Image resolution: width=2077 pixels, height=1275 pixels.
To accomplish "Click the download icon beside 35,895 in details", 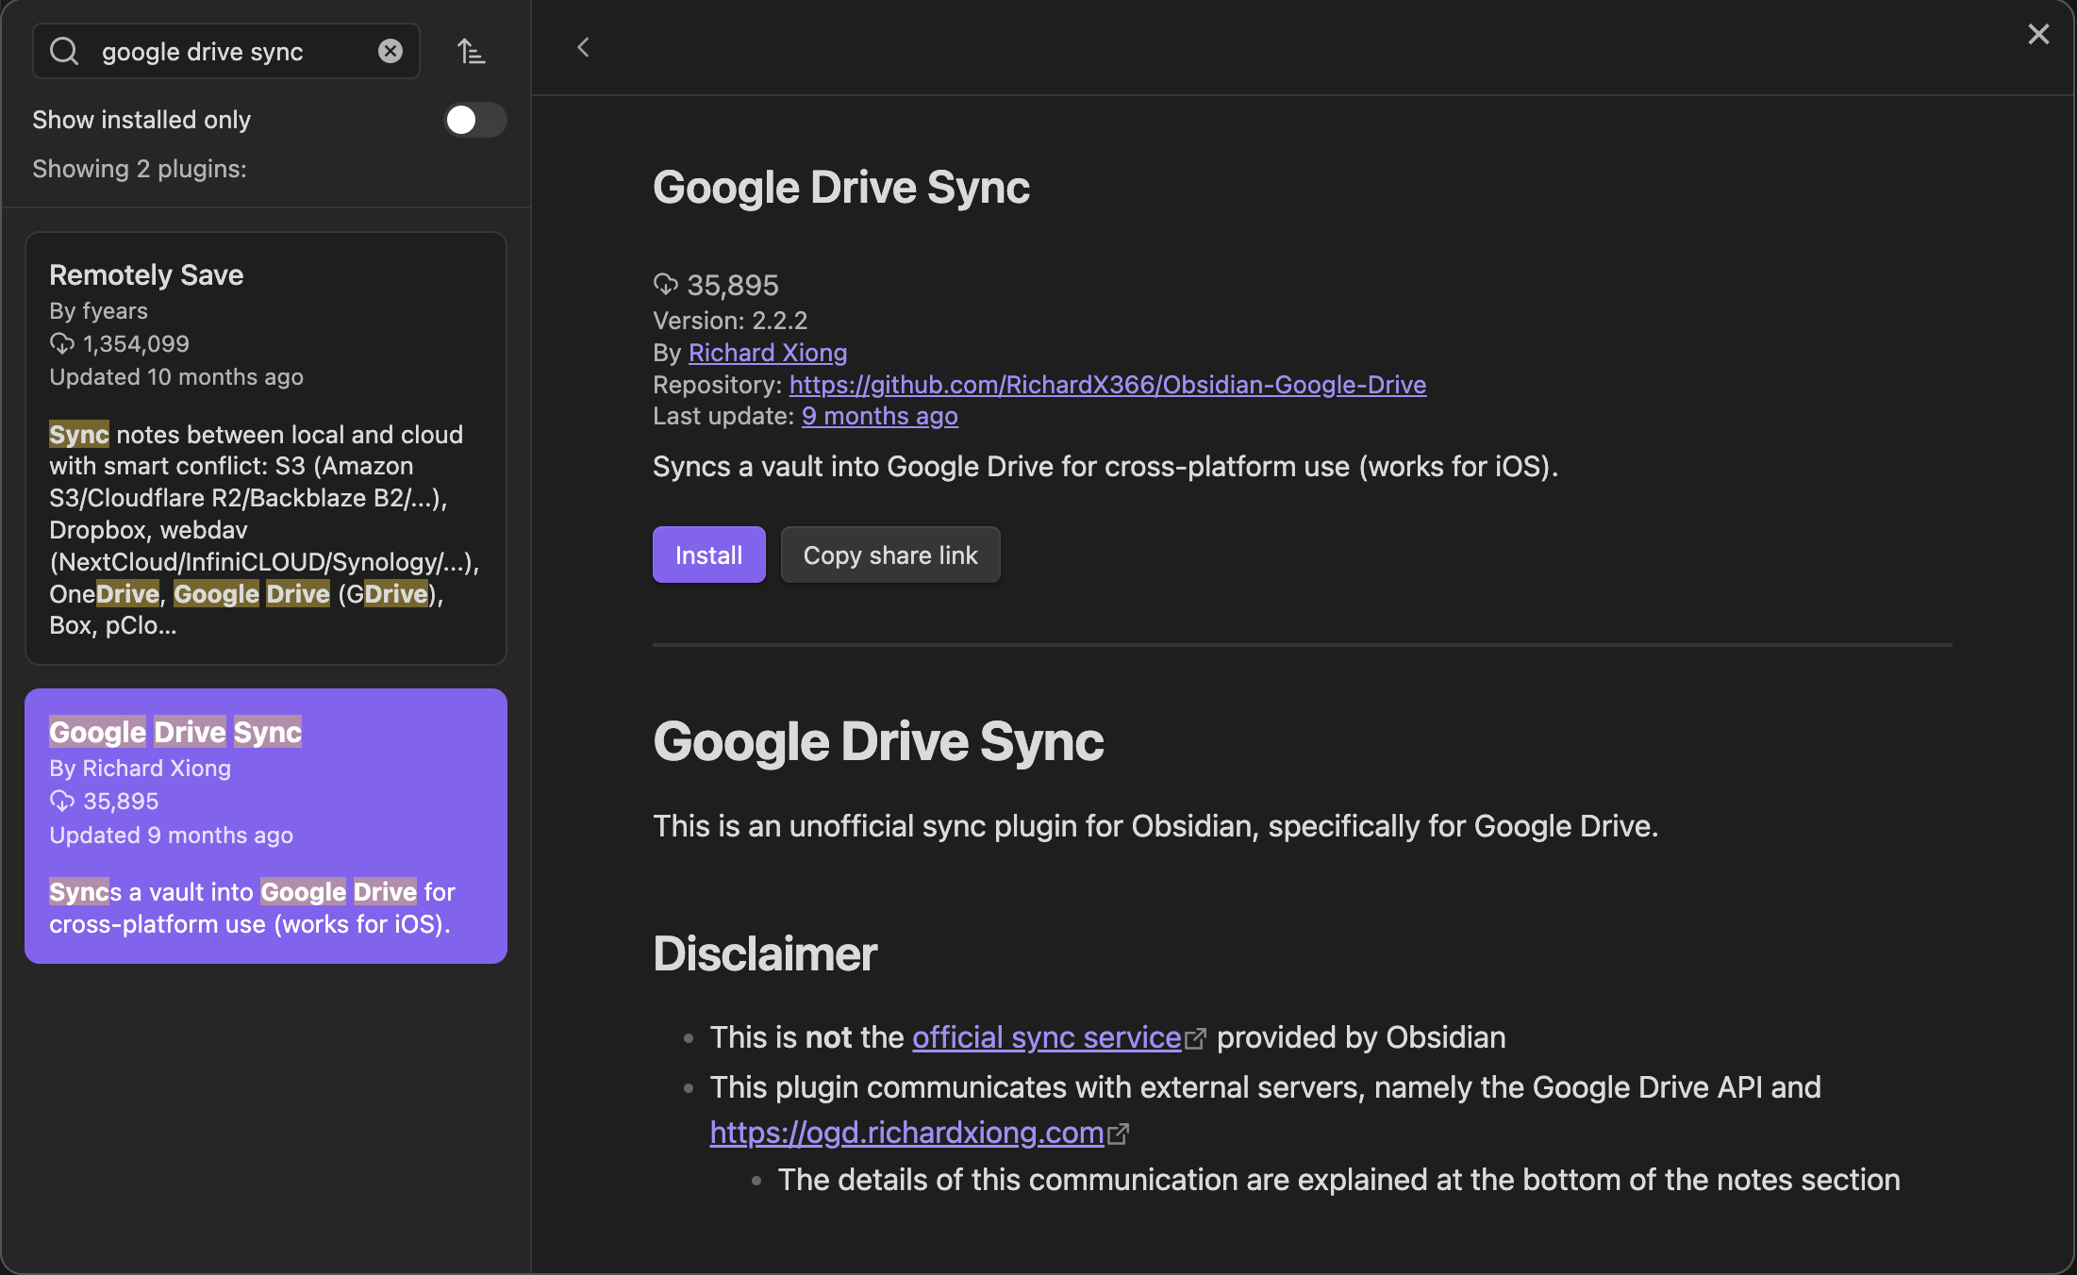I will pos(666,284).
